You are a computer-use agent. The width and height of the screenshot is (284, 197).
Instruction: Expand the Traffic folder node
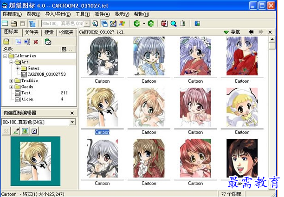pyautogui.click(x=12, y=81)
